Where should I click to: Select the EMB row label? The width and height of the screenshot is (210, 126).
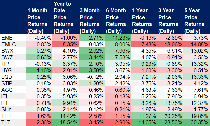13,38
